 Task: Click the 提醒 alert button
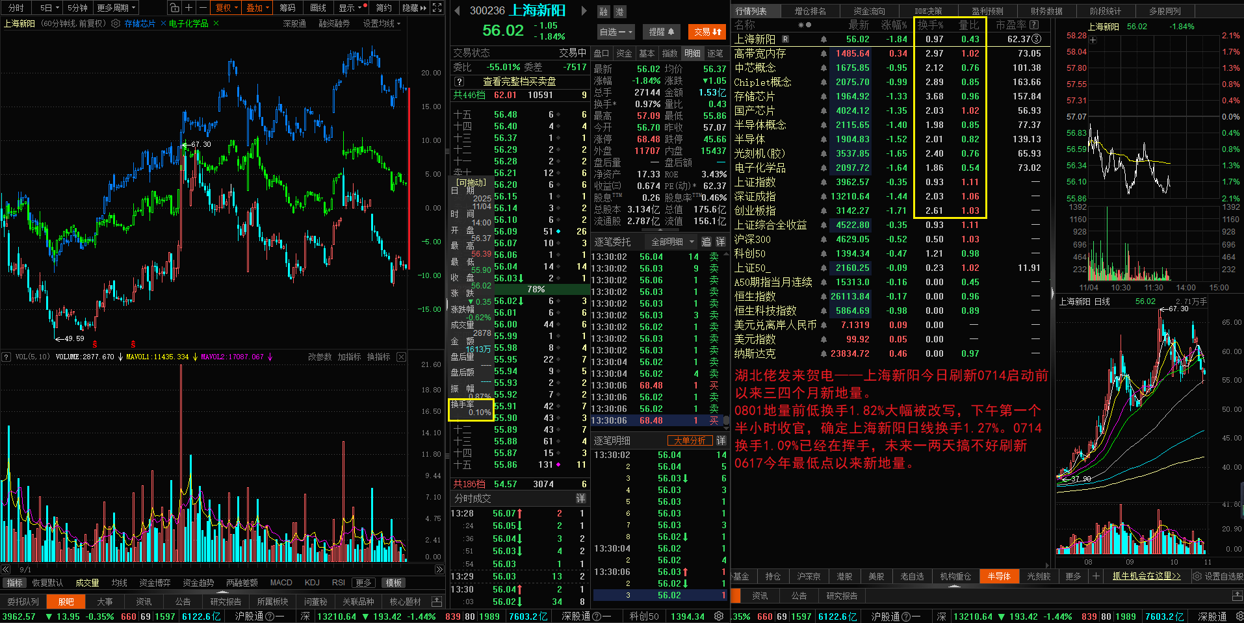point(661,32)
